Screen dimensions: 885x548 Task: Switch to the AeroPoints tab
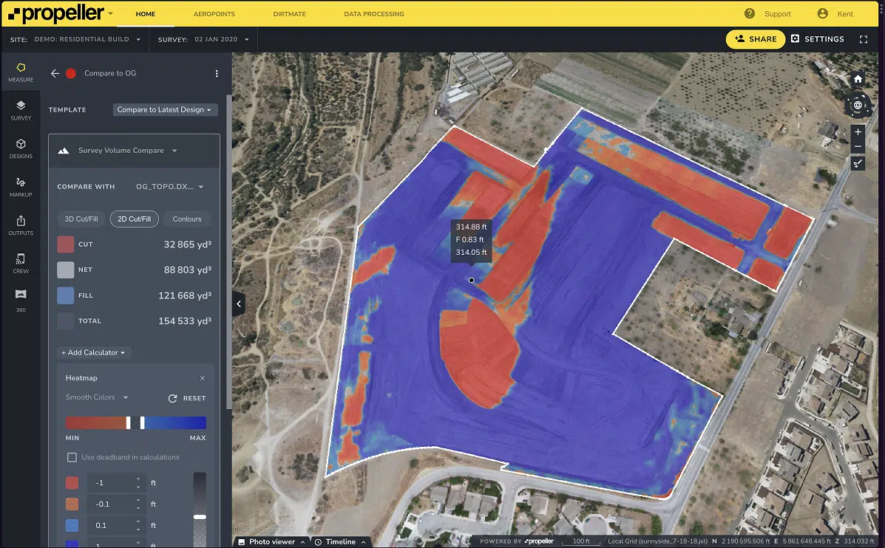[x=212, y=14]
